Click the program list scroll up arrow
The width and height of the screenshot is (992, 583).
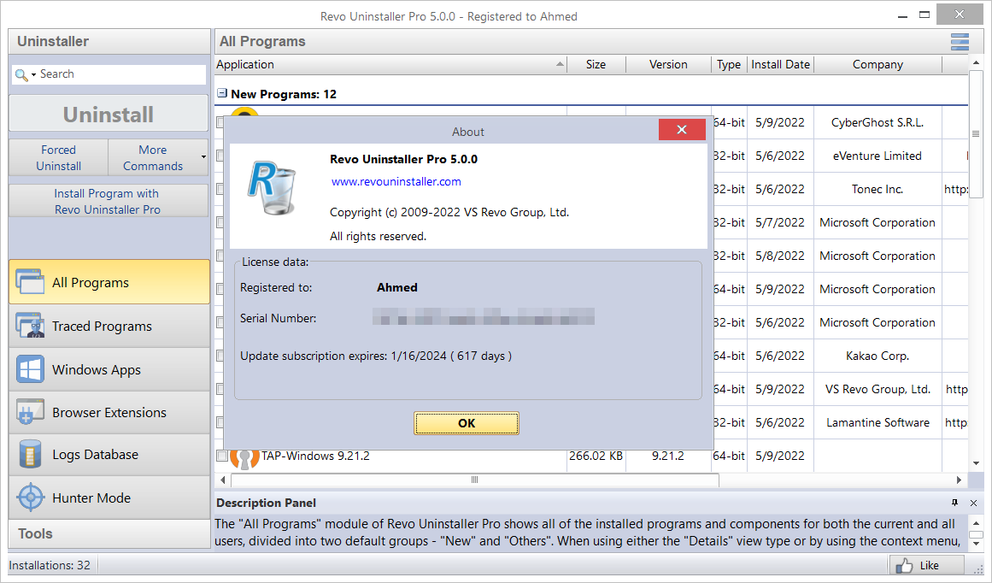coord(976,63)
